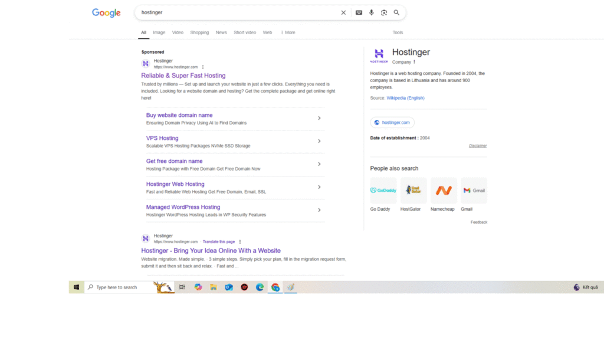Open Task View in the taskbar
Viewport: 604px width, 340px height.
182,287
